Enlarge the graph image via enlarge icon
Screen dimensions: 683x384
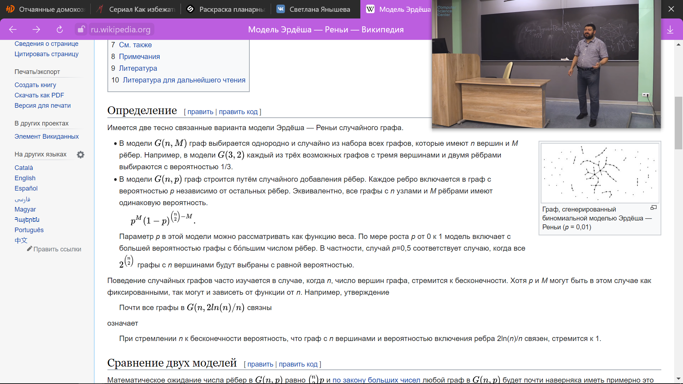pos(653,208)
